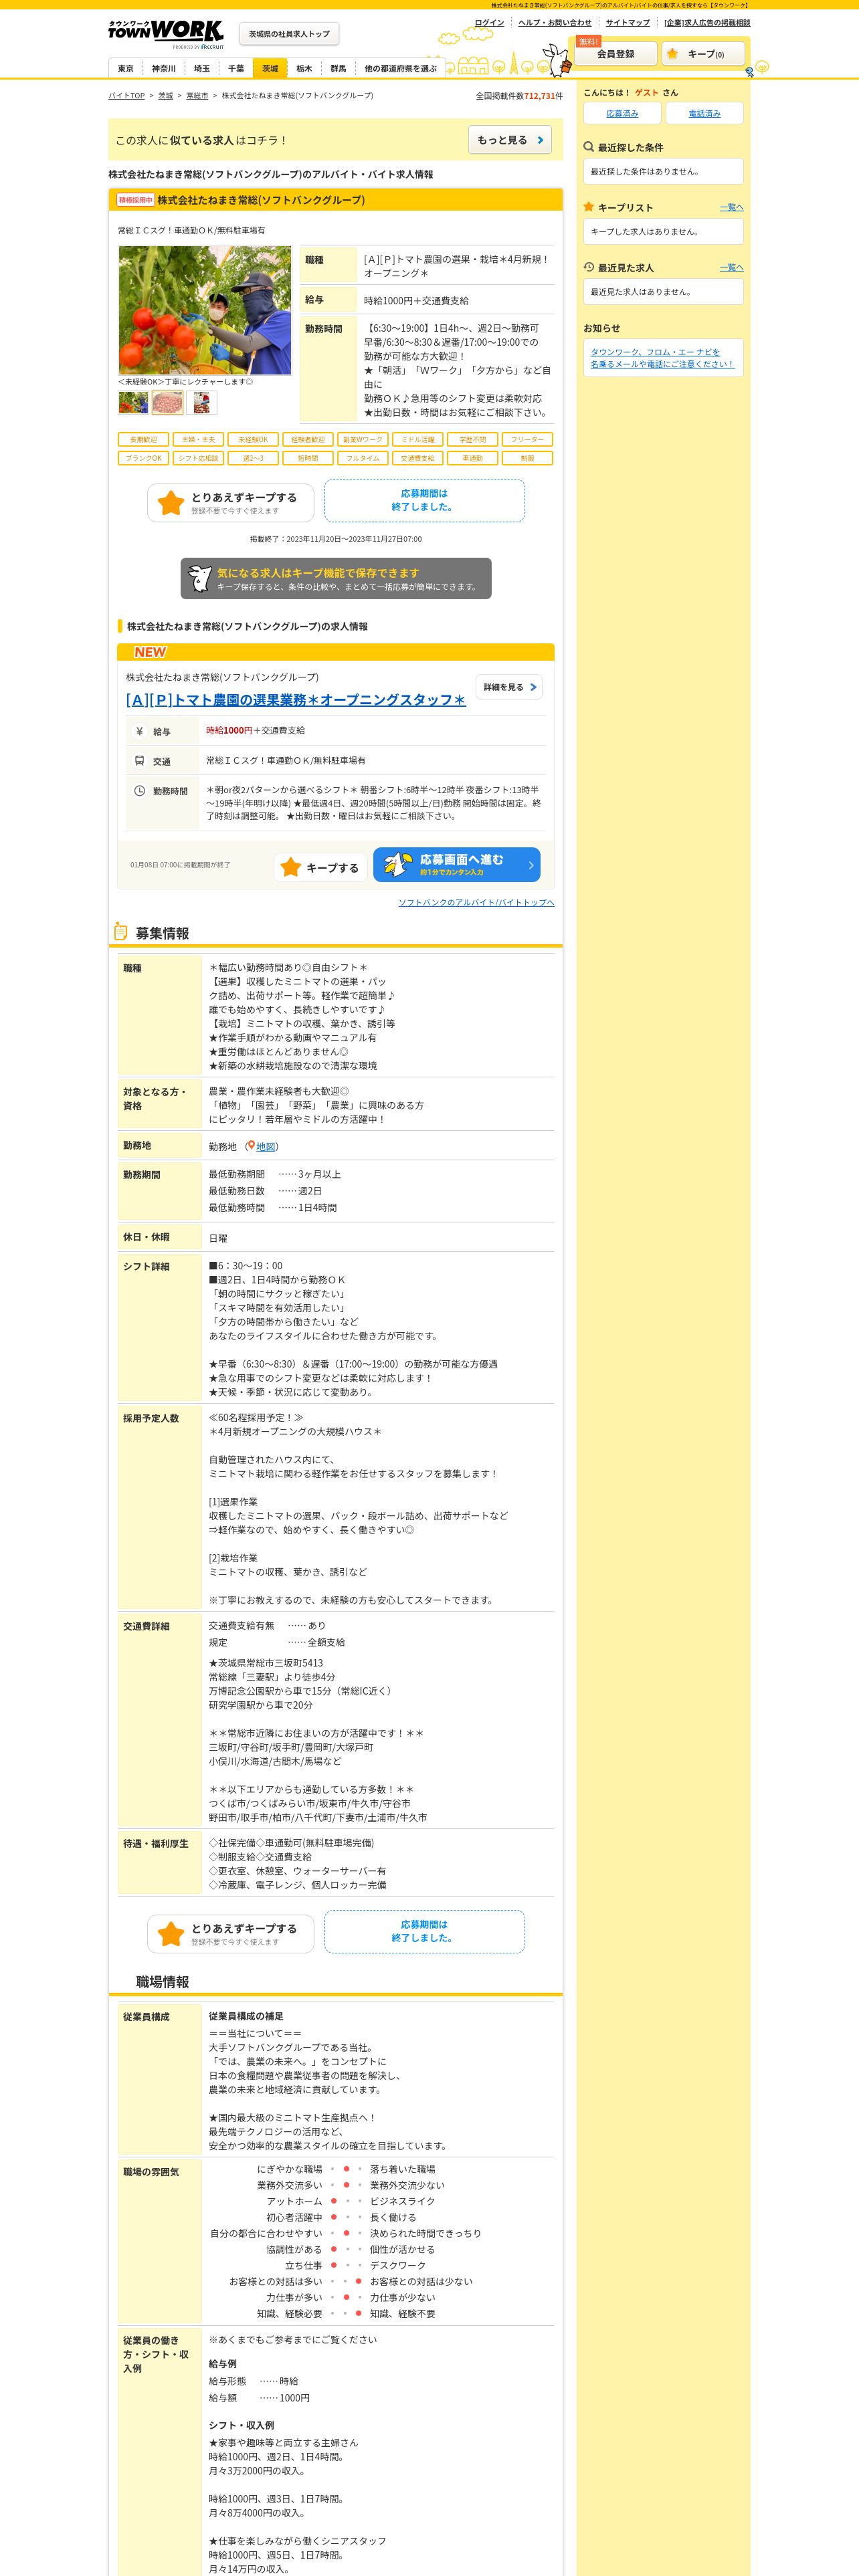Click the ミドル活躍 tag
The image size is (859, 2576).
(x=418, y=439)
